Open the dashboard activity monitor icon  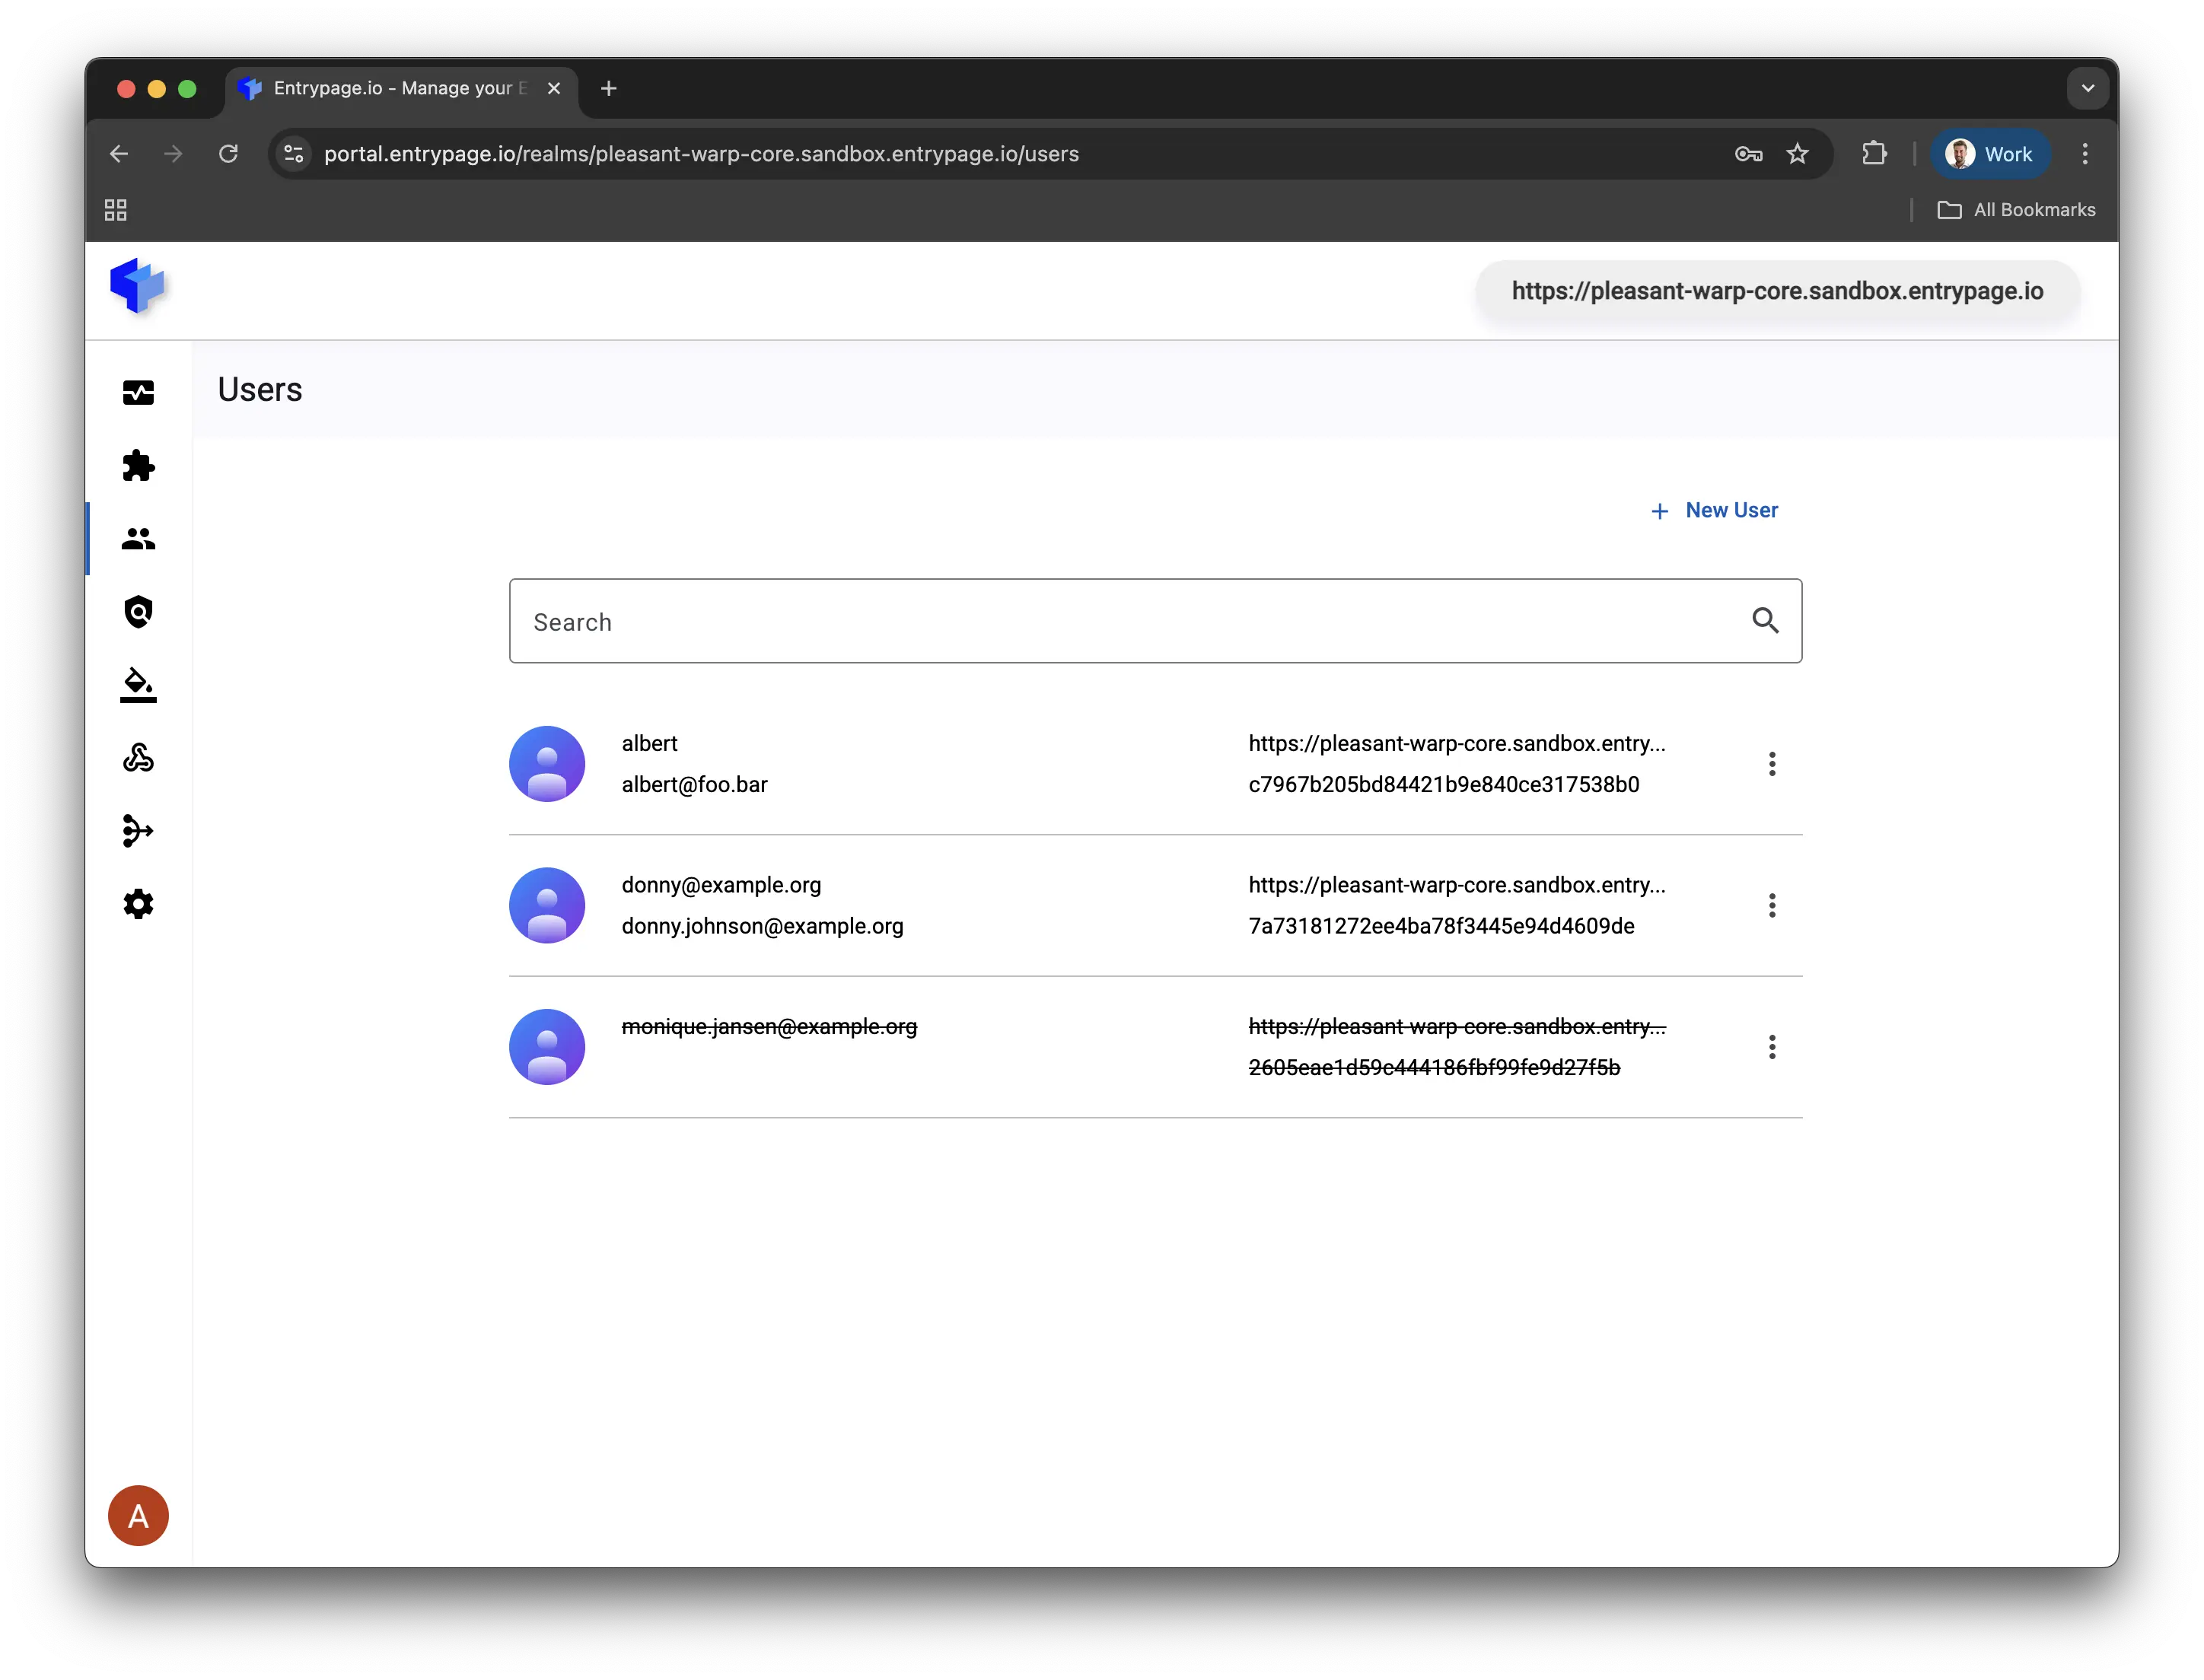coord(138,392)
